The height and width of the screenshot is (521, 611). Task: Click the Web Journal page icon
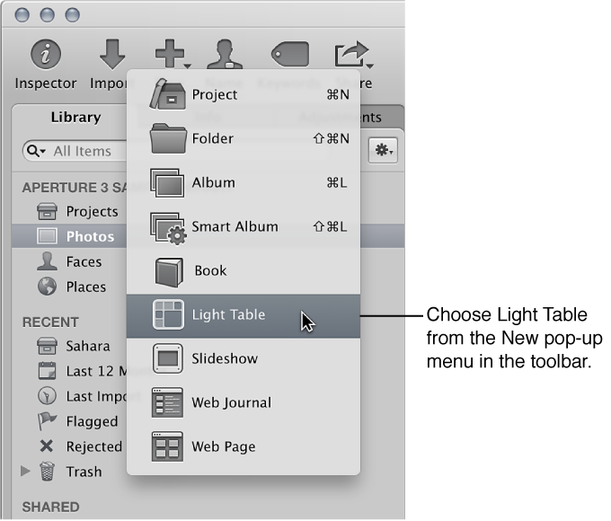point(167,402)
